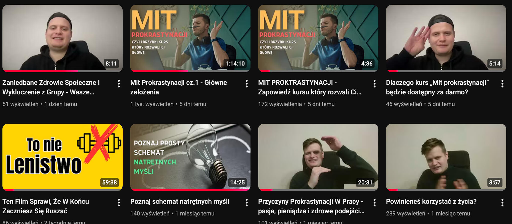512x224 pixels.
Task: Click more options for MIT PROKTRASTYNACJI Zapowiedź video
Action: [x=374, y=84]
